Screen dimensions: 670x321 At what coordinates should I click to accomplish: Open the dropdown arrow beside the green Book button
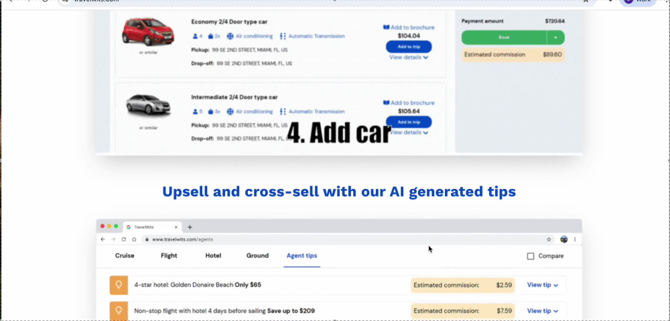555,38
